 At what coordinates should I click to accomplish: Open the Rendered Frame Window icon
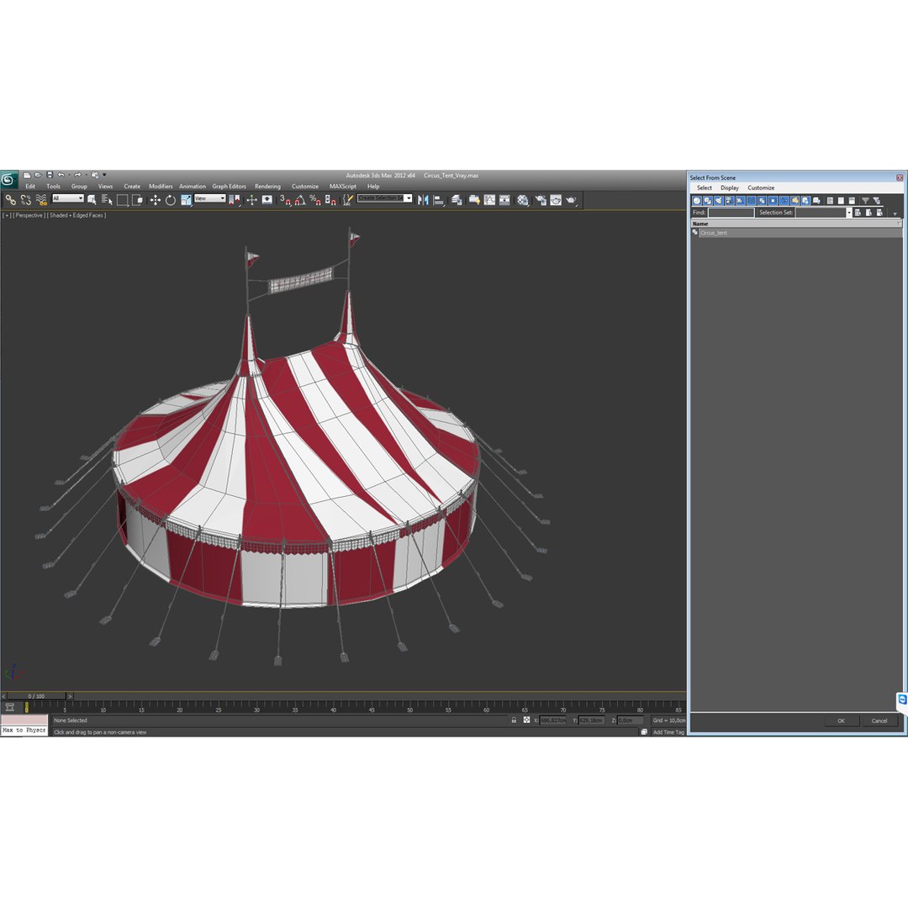point(556,200)
